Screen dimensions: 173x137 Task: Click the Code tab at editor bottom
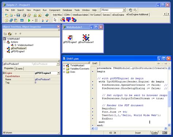[x=154, y=133]
